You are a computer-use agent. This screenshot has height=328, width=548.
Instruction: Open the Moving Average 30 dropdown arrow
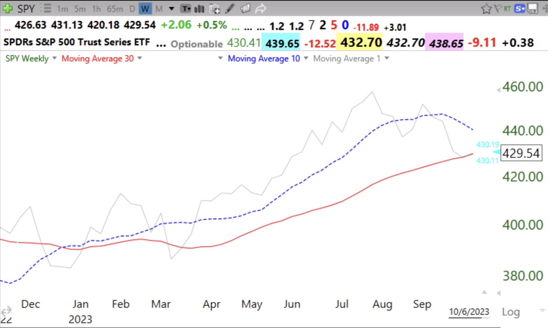pos(140,58)
